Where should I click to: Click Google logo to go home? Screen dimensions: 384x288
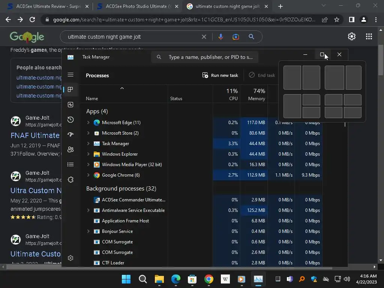pyautogui.click(x=27, y=37)
